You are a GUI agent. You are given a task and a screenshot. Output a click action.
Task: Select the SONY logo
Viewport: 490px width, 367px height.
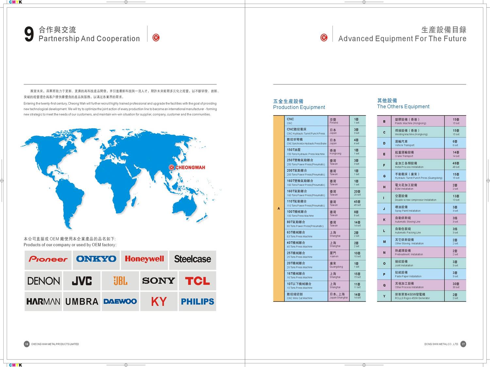[158, 281]
